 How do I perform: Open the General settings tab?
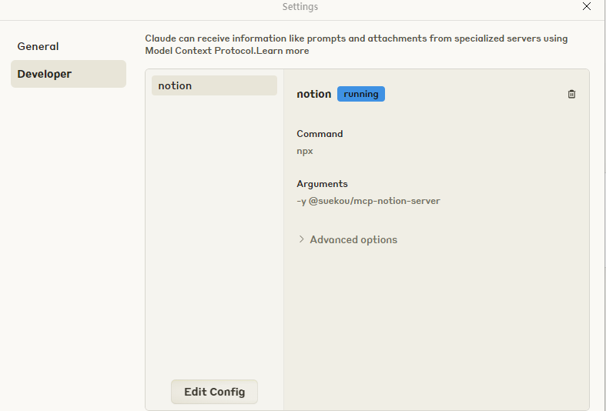click(69, 46)
